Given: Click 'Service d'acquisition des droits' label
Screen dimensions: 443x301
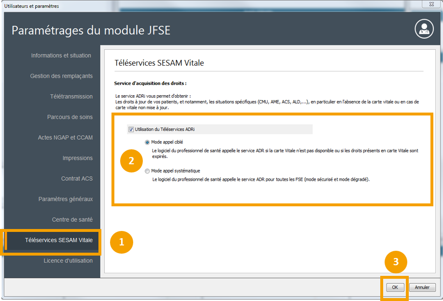Looking at the screenshot, I should pos(150,84).
